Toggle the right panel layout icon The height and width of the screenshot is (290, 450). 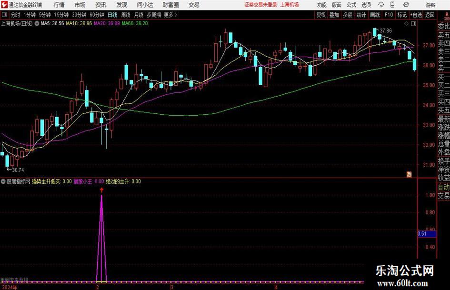click(413, 24)
